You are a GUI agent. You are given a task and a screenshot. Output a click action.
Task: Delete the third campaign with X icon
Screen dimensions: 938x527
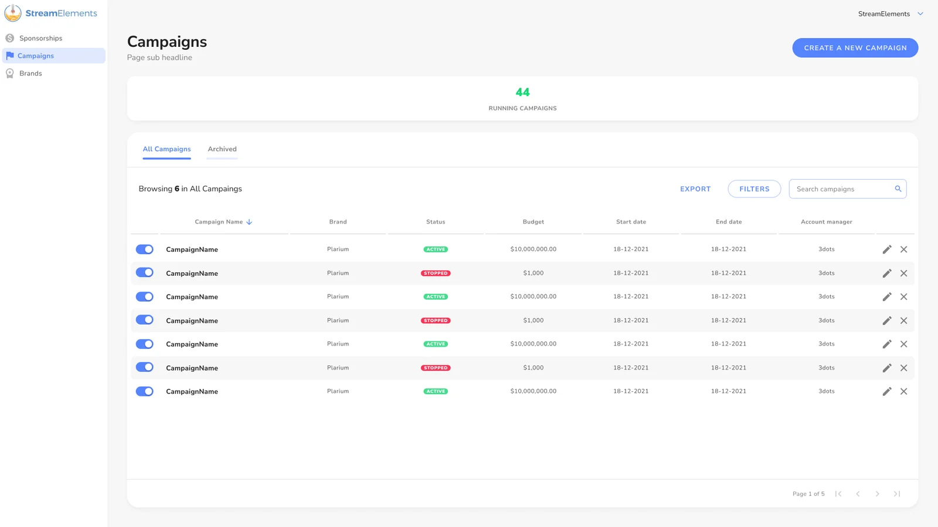pos(904,297)
